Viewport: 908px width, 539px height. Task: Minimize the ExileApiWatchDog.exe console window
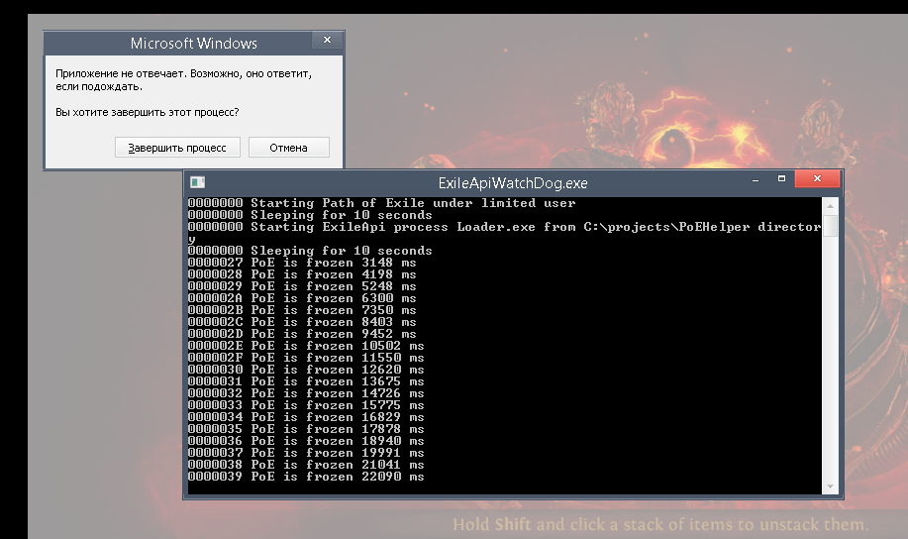point(756,180)
